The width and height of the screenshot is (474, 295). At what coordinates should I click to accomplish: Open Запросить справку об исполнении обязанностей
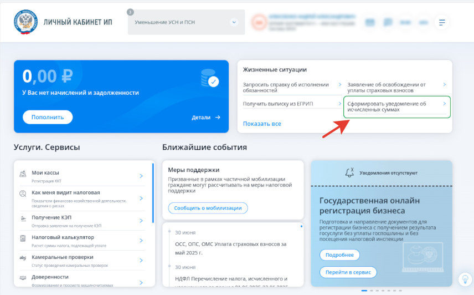(292, 88)
